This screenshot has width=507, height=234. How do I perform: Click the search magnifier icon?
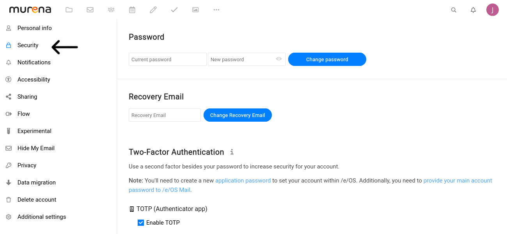(x=454, y=10)
